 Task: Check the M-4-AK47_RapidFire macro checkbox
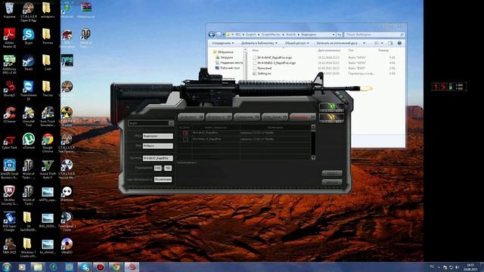(x=185, y=133)
